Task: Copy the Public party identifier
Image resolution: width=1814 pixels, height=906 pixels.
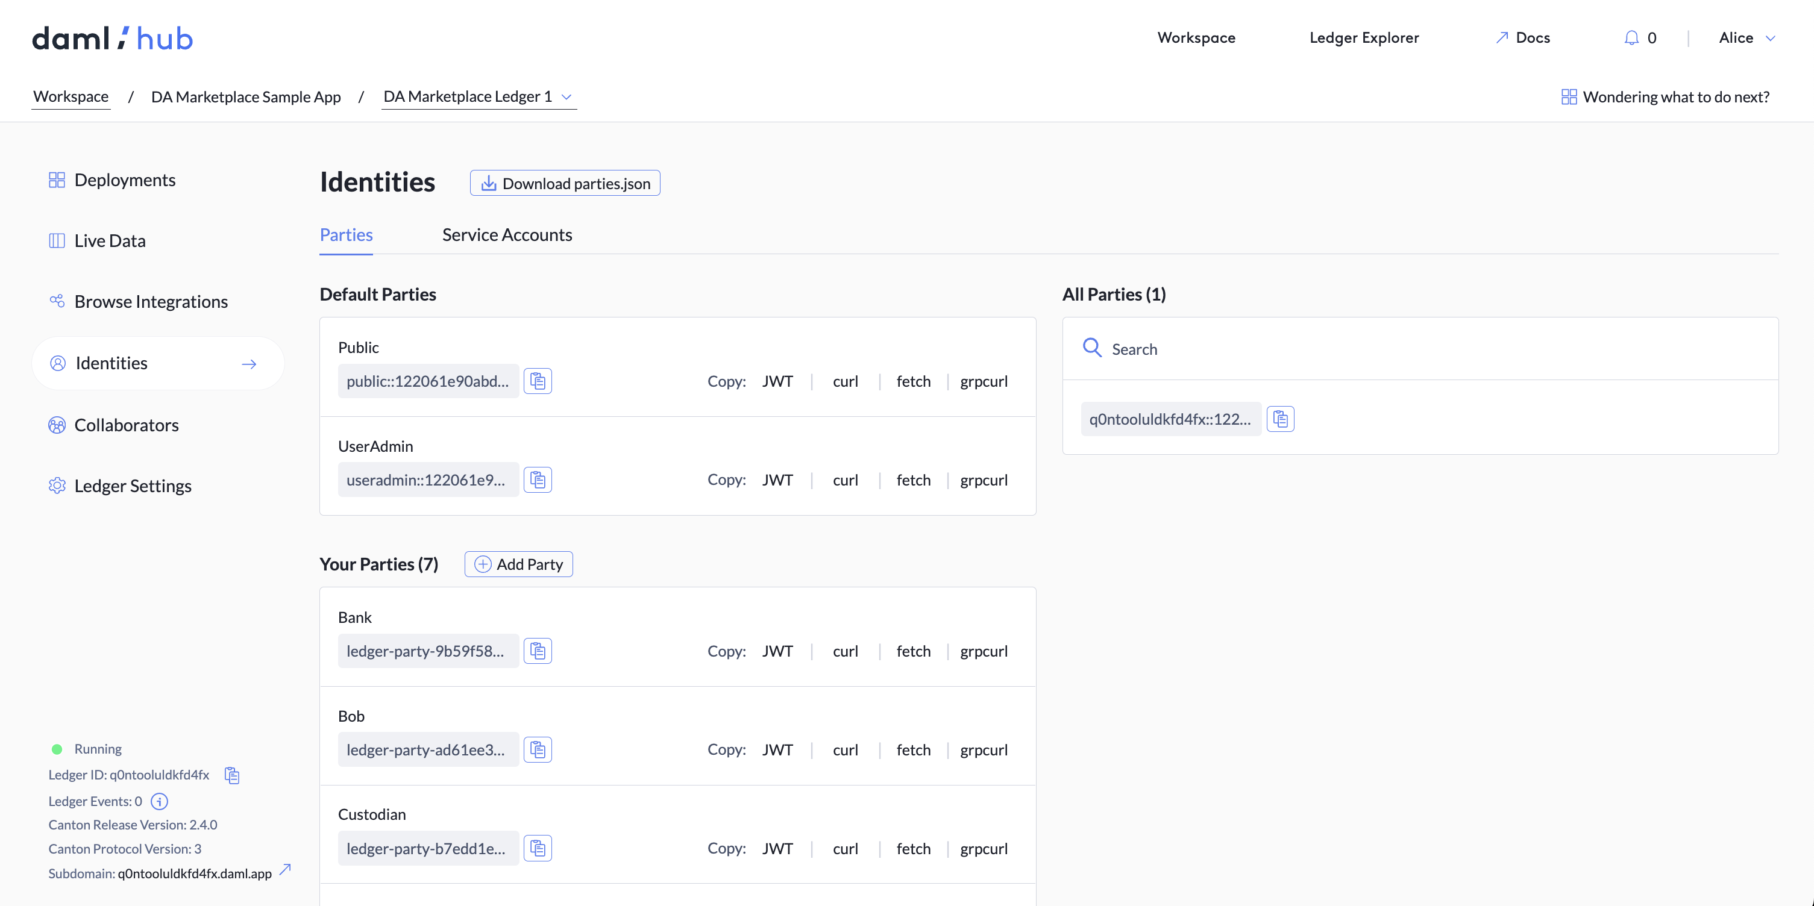Action: point(538,380)
